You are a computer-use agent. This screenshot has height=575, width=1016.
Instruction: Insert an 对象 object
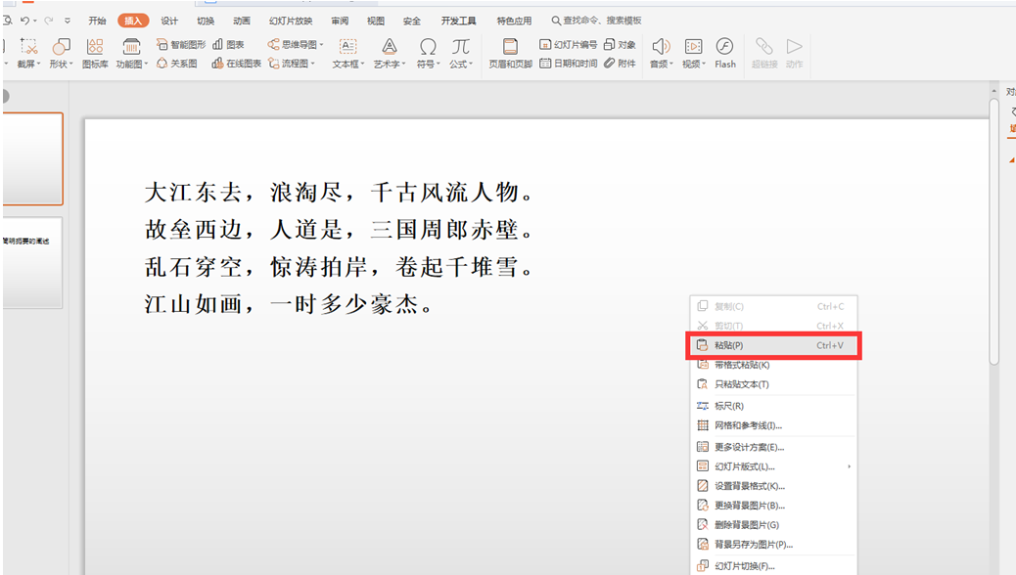[x=620, y=45]
